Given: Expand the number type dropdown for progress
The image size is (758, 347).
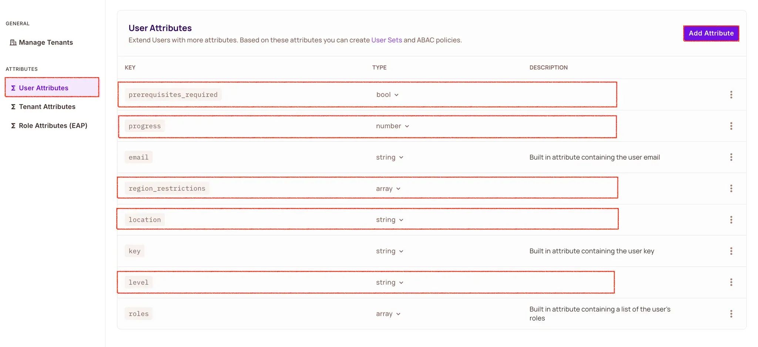Looking at the screenshot, I should click(392, 126).
